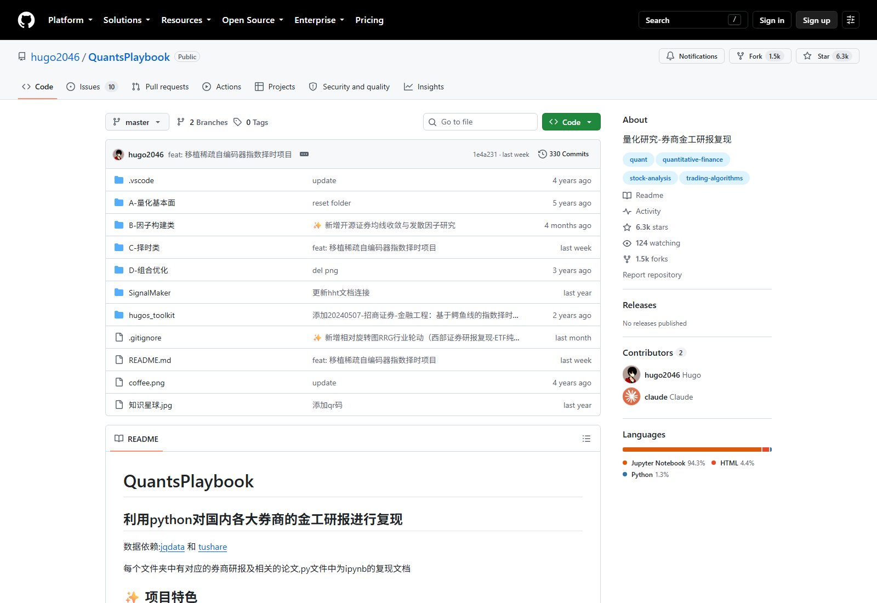Click the hugo2046 avatar in the commit bar
The width and height of the screenshot is (877, 603).
click(x=118, y=154)
